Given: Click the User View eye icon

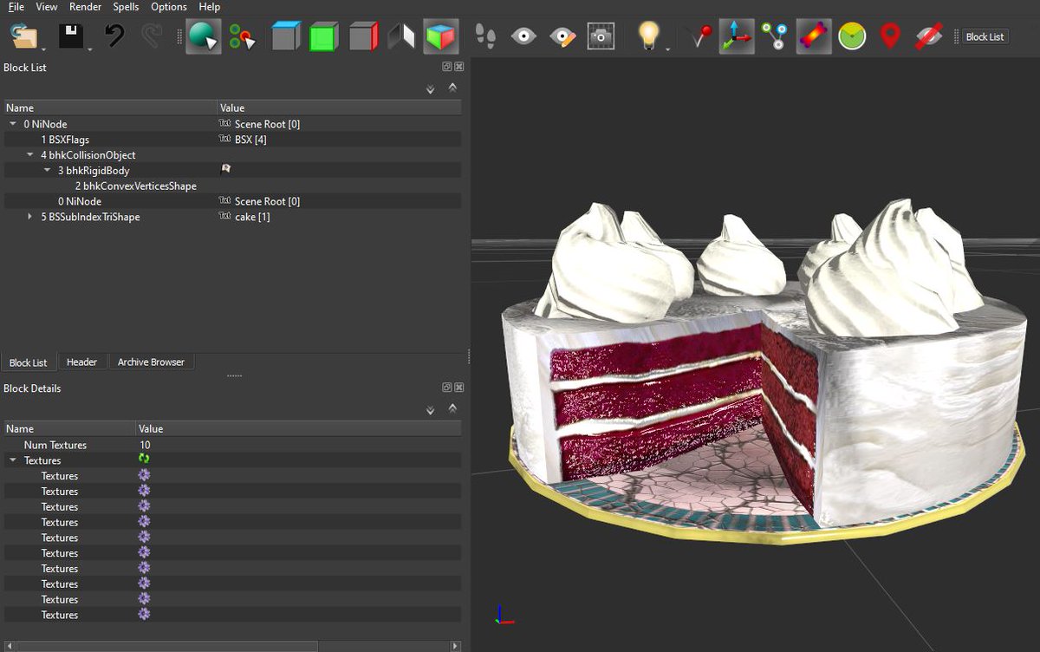Looking at the screenshot, I should [x=523, y=36].
